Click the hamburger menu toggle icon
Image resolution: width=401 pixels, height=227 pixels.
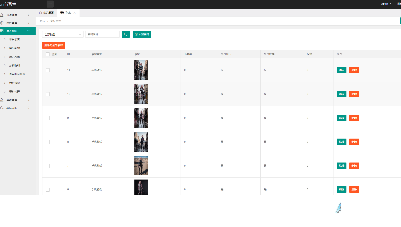(x=50, y=4)
